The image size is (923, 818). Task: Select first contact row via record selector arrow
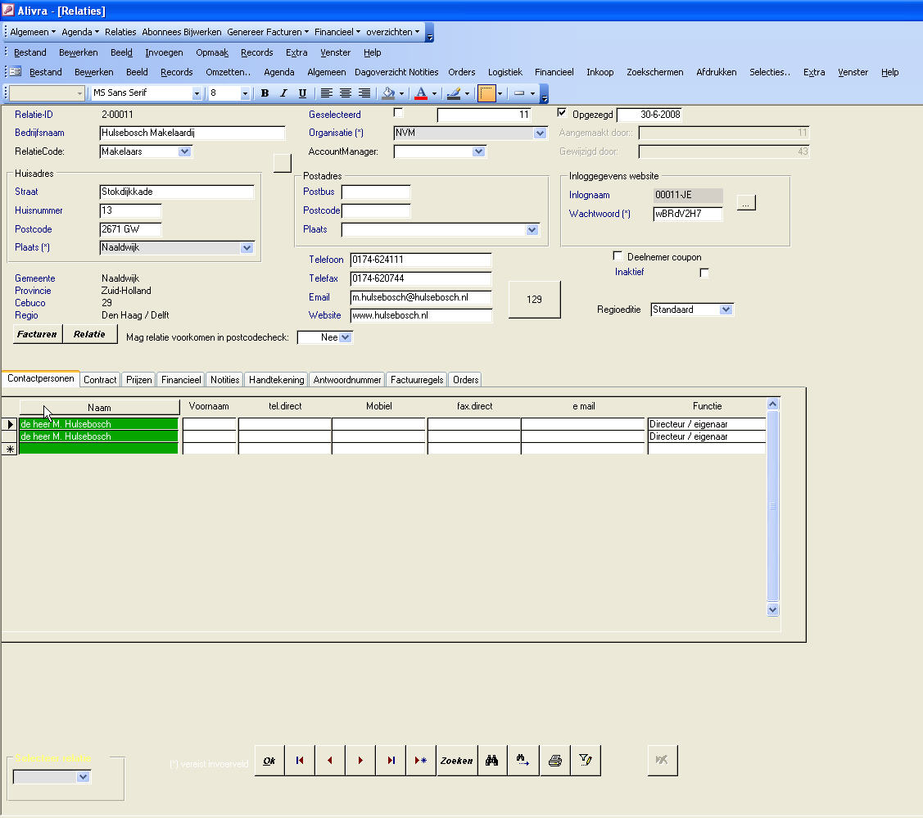point(10,423)
